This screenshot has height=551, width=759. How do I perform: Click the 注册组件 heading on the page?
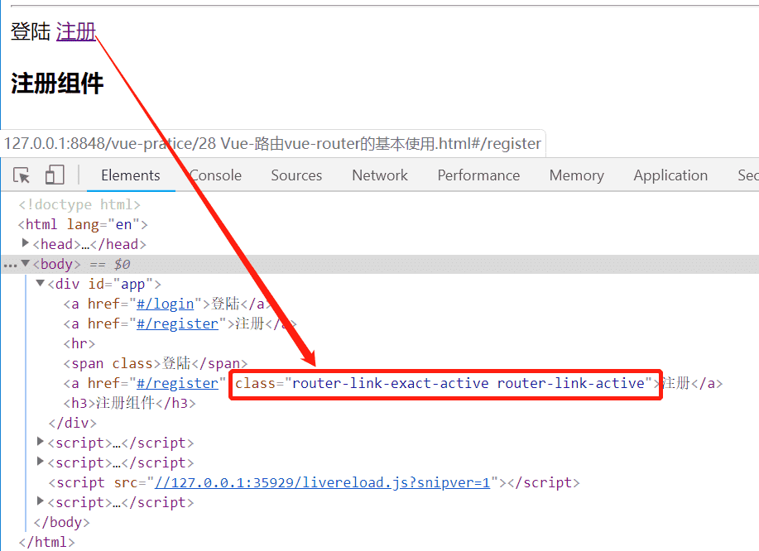[57, 84]
